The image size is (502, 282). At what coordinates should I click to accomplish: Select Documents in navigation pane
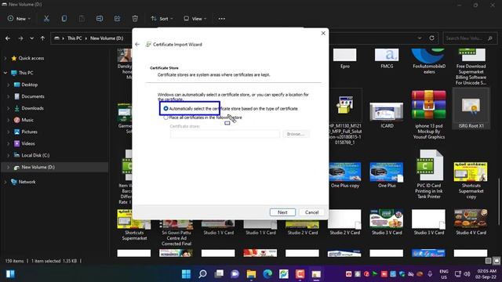click(33, 96)
